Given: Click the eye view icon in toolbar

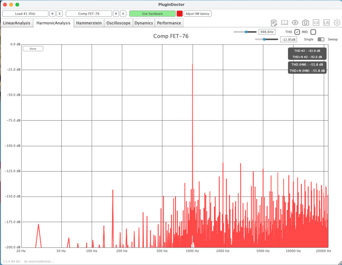Looking at the screenshot, I should click(295, 23).
